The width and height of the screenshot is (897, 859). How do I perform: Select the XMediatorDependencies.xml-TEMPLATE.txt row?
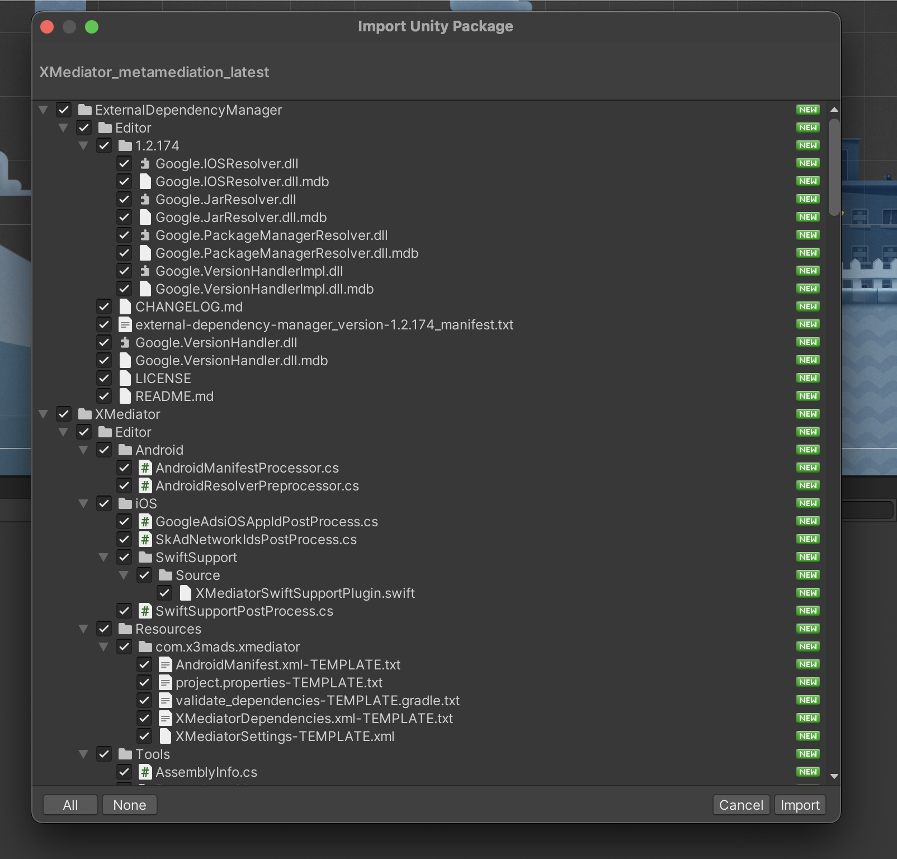pyautogui.click(x=431, y=718)
